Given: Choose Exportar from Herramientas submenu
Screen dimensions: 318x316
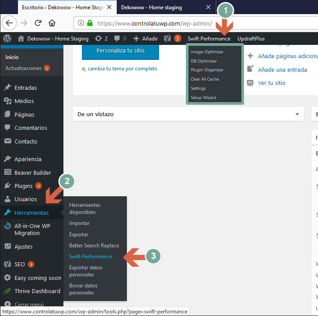Looking at the screenshot, I should point(79,234).
